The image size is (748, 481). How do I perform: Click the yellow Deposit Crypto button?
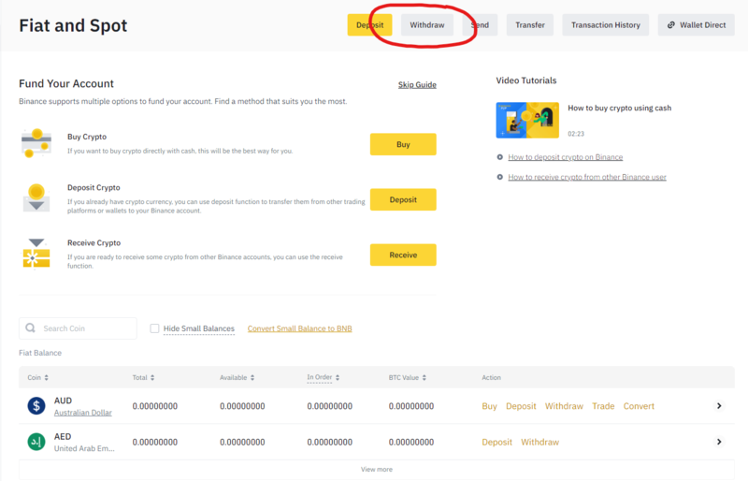(403, 199)
